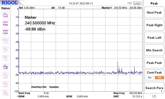The image size is (165, 99).
Task: Click the Math trace icon
Action: pos(5,93)
